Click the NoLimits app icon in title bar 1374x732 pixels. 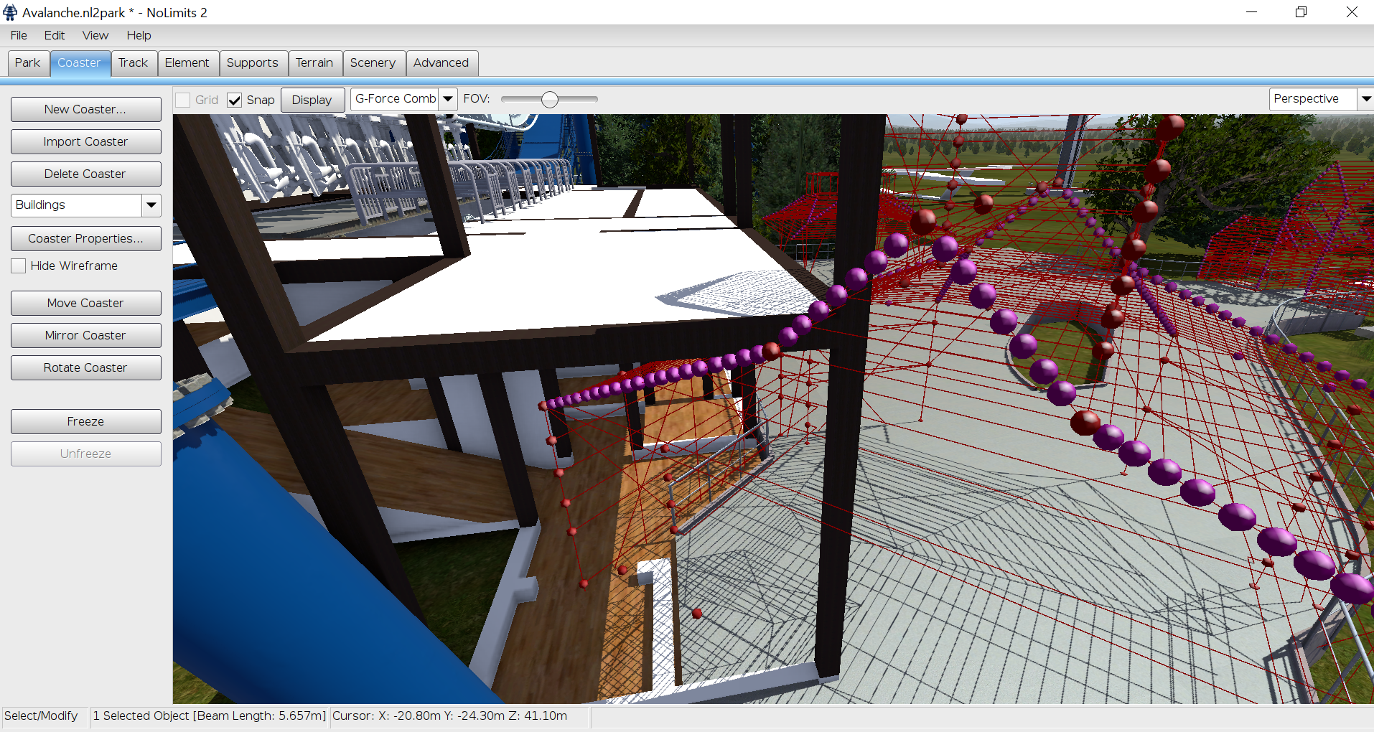[x=10, y=12]
